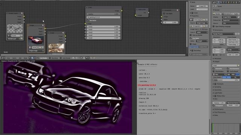Open Add menu in node editor header
The height and width of the screenshot is (135, 241).
point(20,58)
